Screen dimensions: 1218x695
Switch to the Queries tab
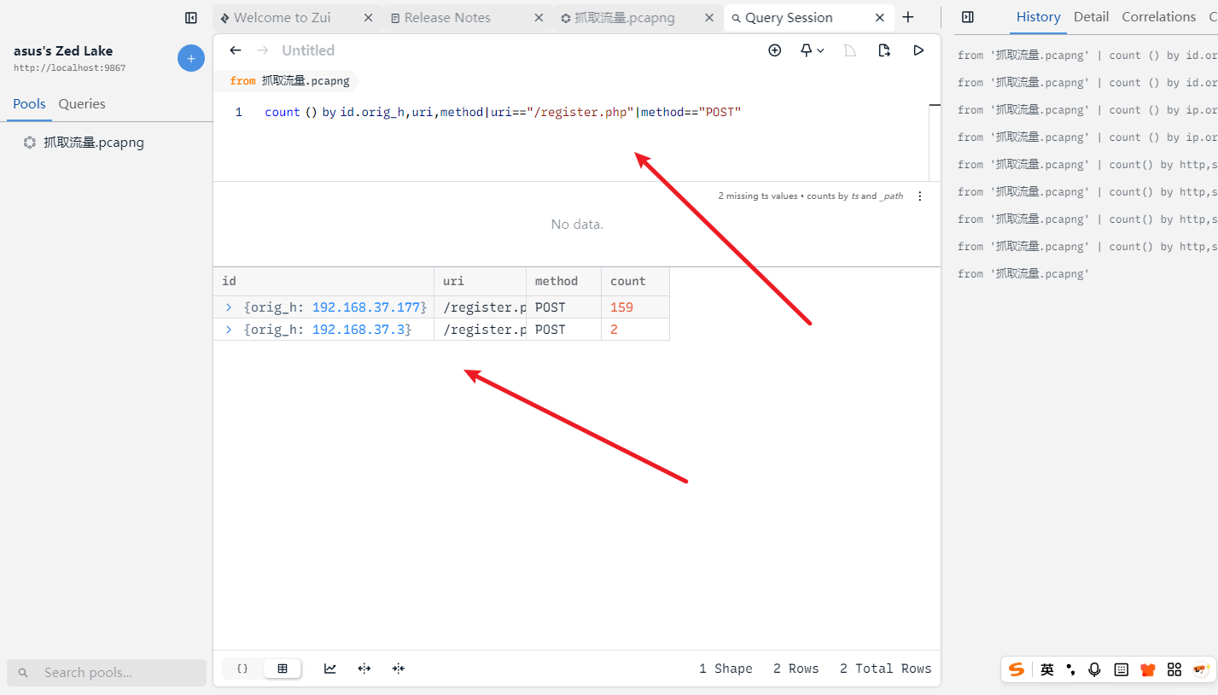82,104
